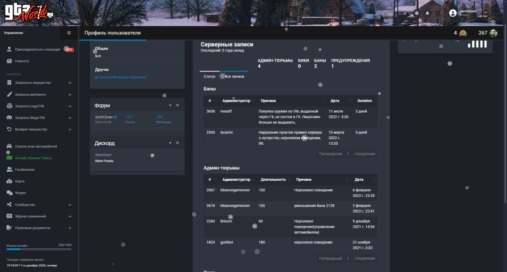Click the 306 reputation link
This screenshot has height=272, width=507.
[160, 117]
